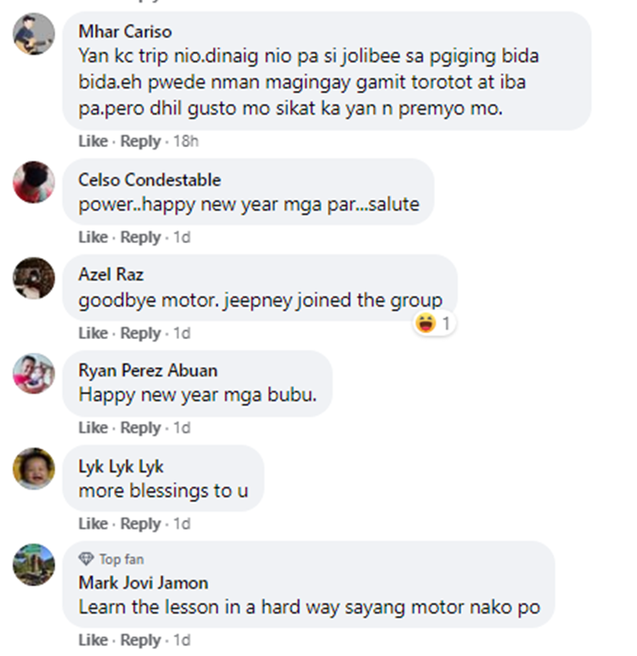The height and width of the screenshot is (656, 637).
Task: Open Lyk Lyk Lyk's baby avatar
Action: (34, 468)
